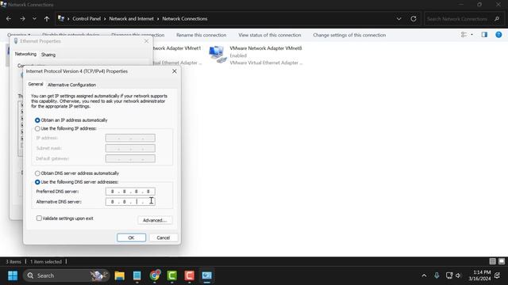Open the notepad app on the taskbar

coord(137,275)
